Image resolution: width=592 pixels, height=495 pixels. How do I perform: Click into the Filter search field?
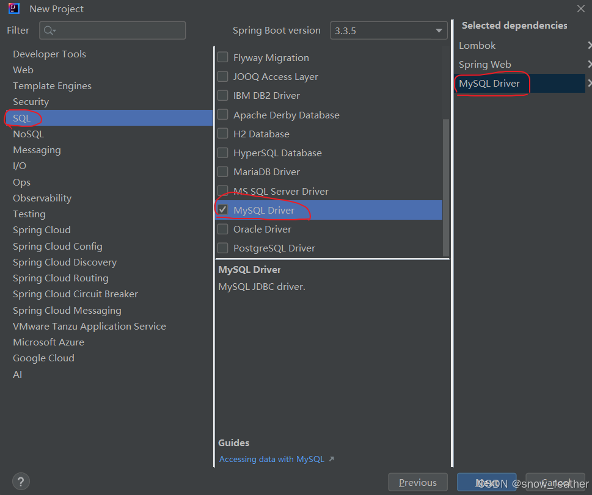112,30
